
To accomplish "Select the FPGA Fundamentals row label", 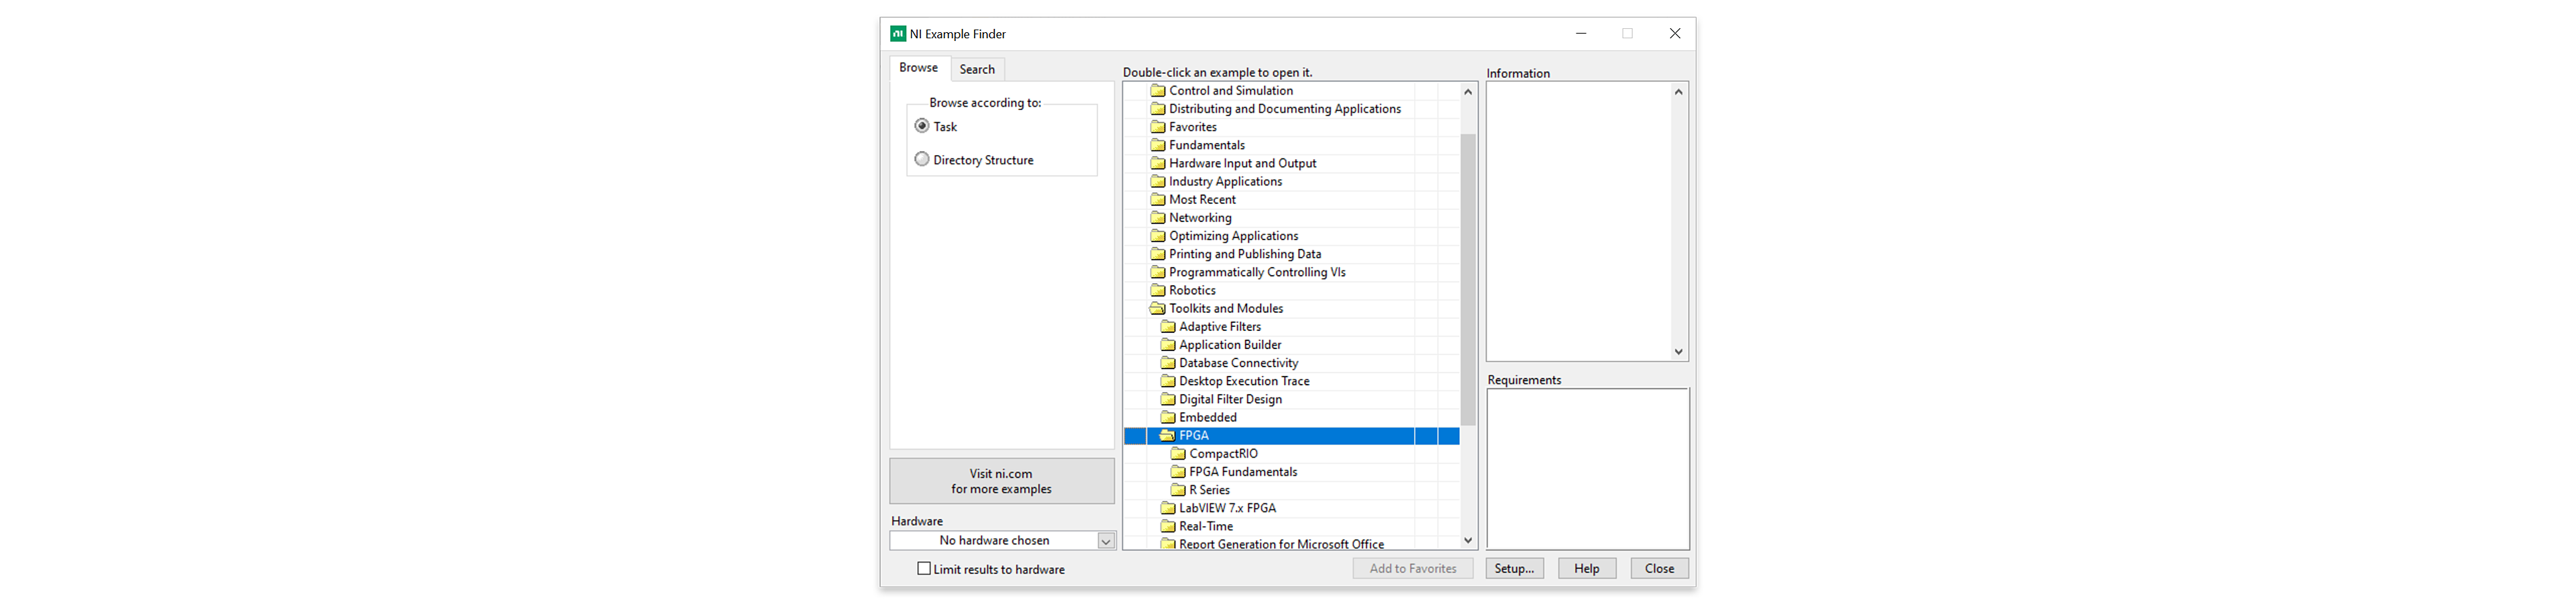I will click(1243, 472).
